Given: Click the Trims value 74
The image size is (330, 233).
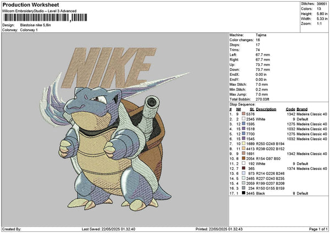Looking at the screenshot, I should 258,50.
